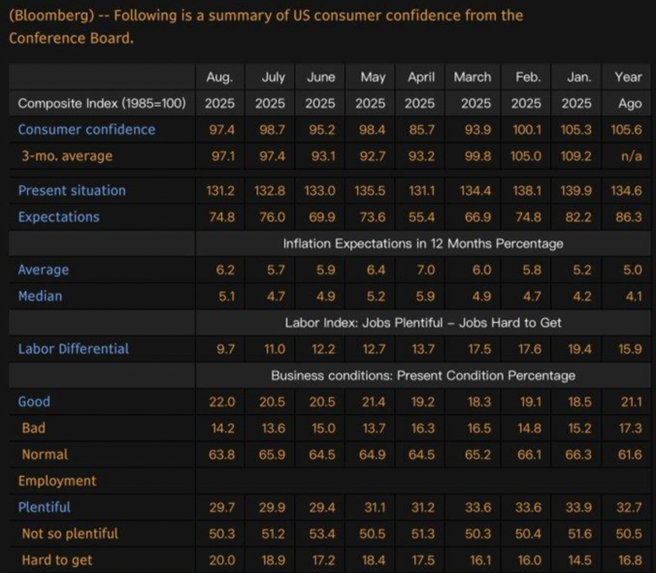The image size is (656, 573).
Task: Open the Consumer confidence row link
Action: pyautogui.click(x=86, y=129)
